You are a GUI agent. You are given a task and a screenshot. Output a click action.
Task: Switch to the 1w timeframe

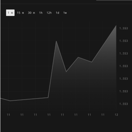click(x=65, y=13)
